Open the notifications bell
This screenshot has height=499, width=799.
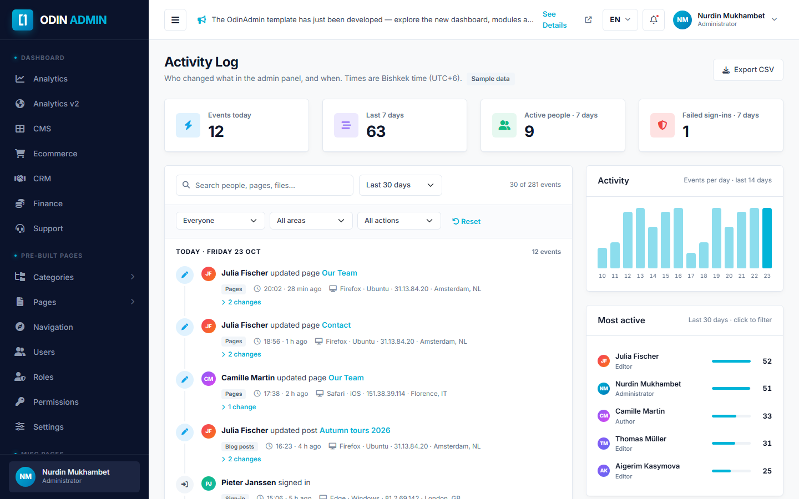pos(654,20)
